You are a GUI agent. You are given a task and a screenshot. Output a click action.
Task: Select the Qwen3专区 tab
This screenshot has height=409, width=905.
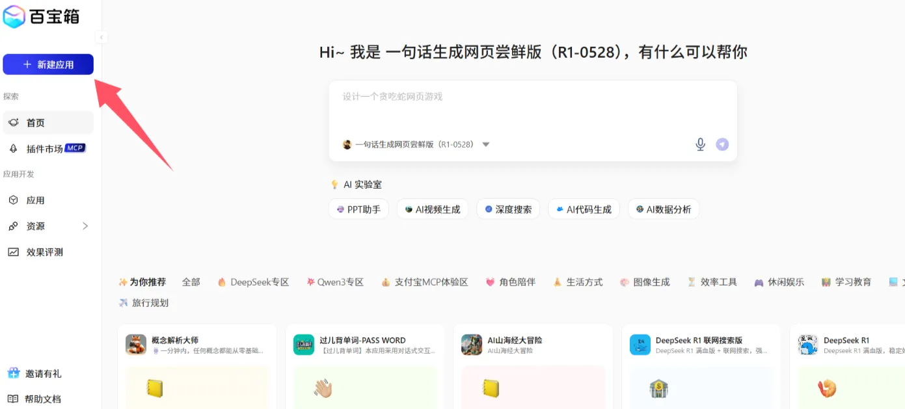point(335,282)
